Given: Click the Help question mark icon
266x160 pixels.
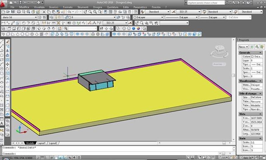Looking at the screenshot, I should 248,2.
